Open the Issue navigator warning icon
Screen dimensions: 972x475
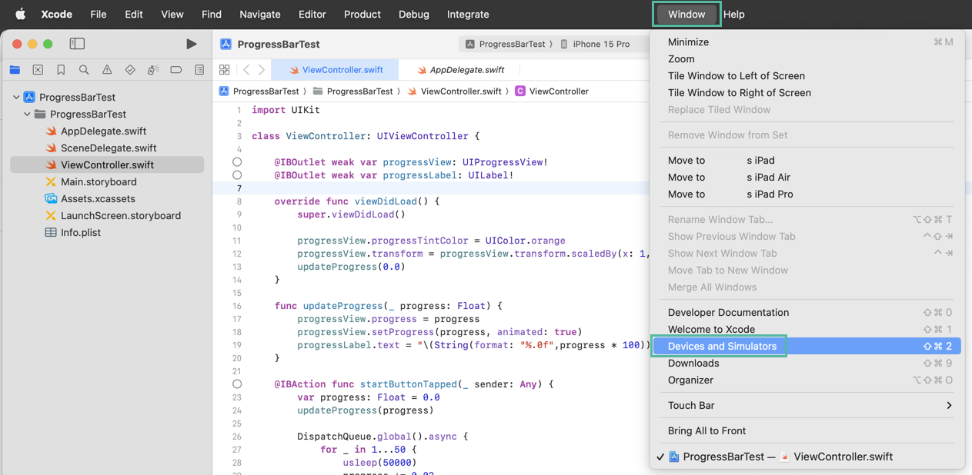click(x=107, y=70)
